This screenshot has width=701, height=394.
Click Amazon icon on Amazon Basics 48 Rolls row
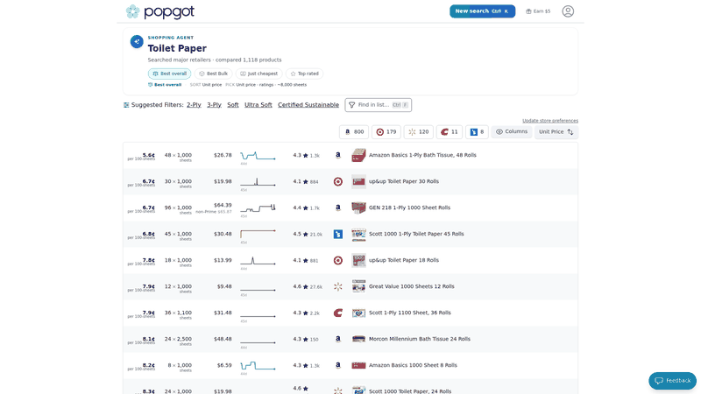[x=338, y=156]
